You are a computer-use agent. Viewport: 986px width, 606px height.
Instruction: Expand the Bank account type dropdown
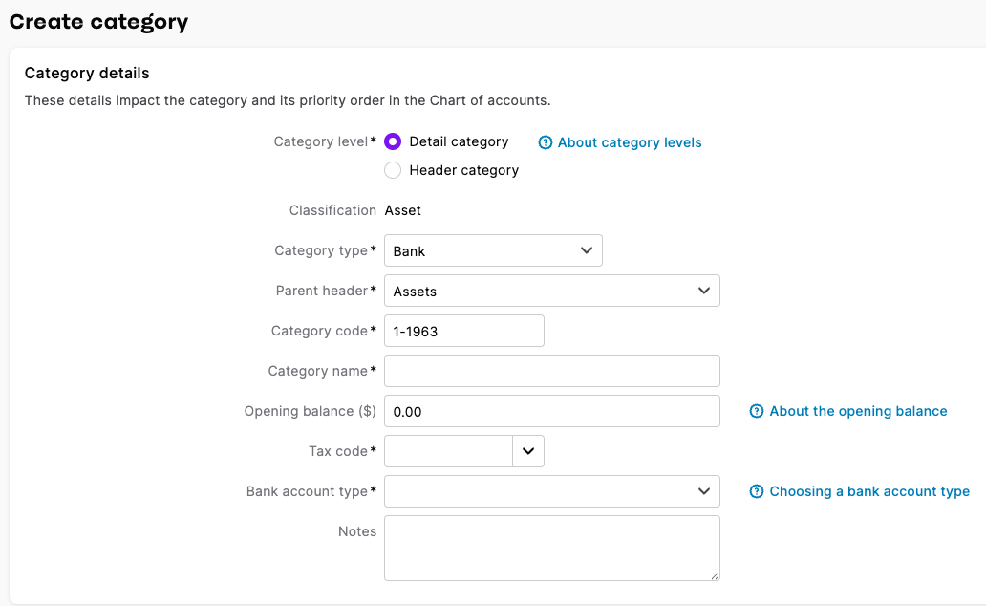551,491
